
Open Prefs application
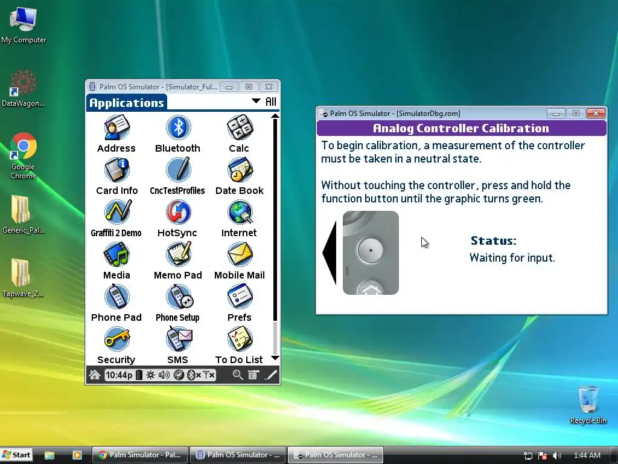click(x=239, y=303)
